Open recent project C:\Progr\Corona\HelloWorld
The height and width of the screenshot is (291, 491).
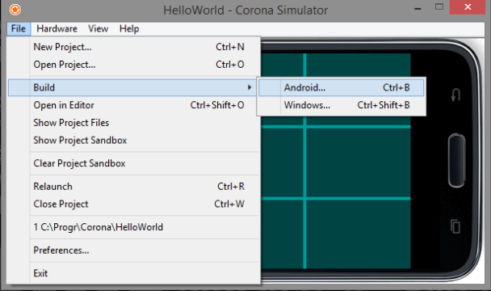click(134, 227)
